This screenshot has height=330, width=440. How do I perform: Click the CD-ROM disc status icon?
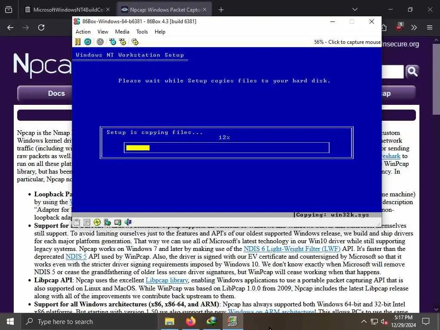point(97,222)
